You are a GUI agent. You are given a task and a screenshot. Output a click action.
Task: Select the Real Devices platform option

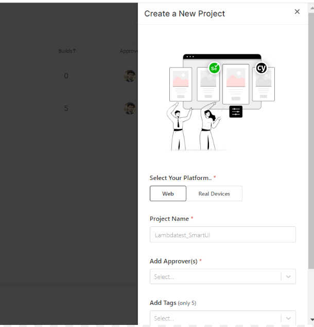click(214, 193)
